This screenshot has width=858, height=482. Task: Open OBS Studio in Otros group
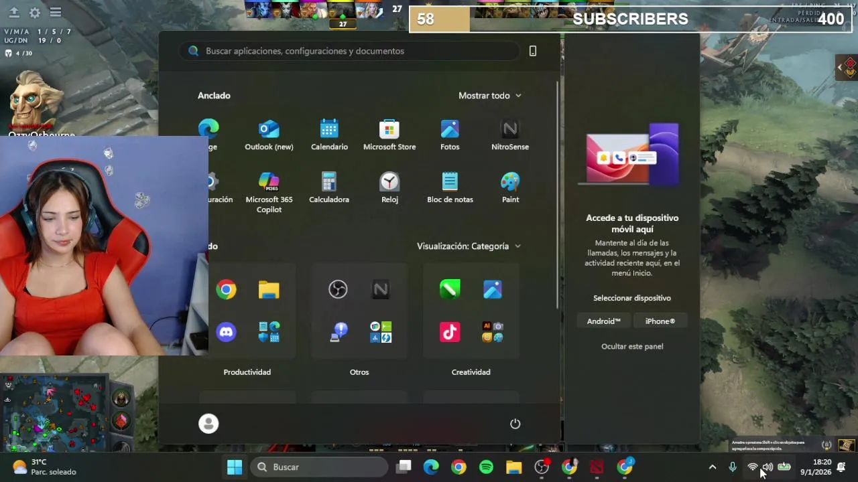[338, 289]
